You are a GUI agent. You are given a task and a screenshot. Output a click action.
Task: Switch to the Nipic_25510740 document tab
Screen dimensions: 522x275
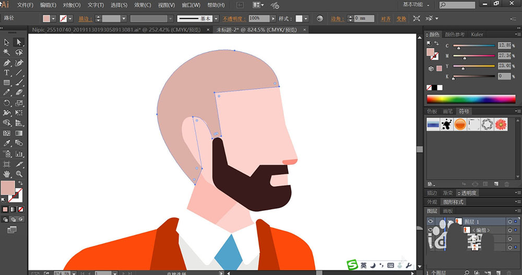click(116, 30)
